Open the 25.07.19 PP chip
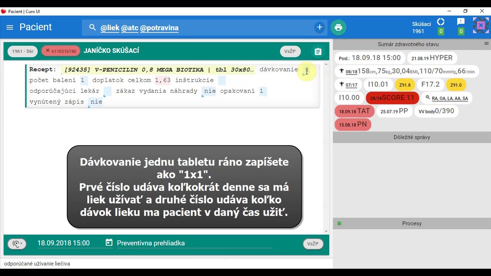The height and width of the screenshot is (276, 491). pos(394,111)
